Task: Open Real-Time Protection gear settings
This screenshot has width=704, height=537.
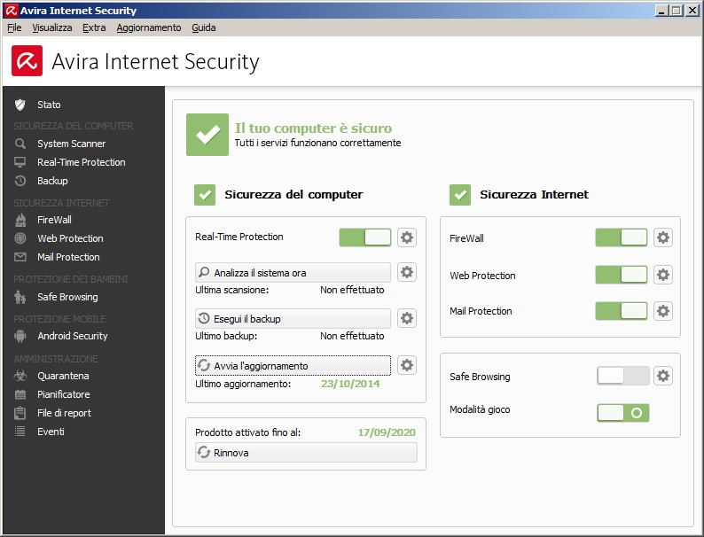Action: [407, 237]
